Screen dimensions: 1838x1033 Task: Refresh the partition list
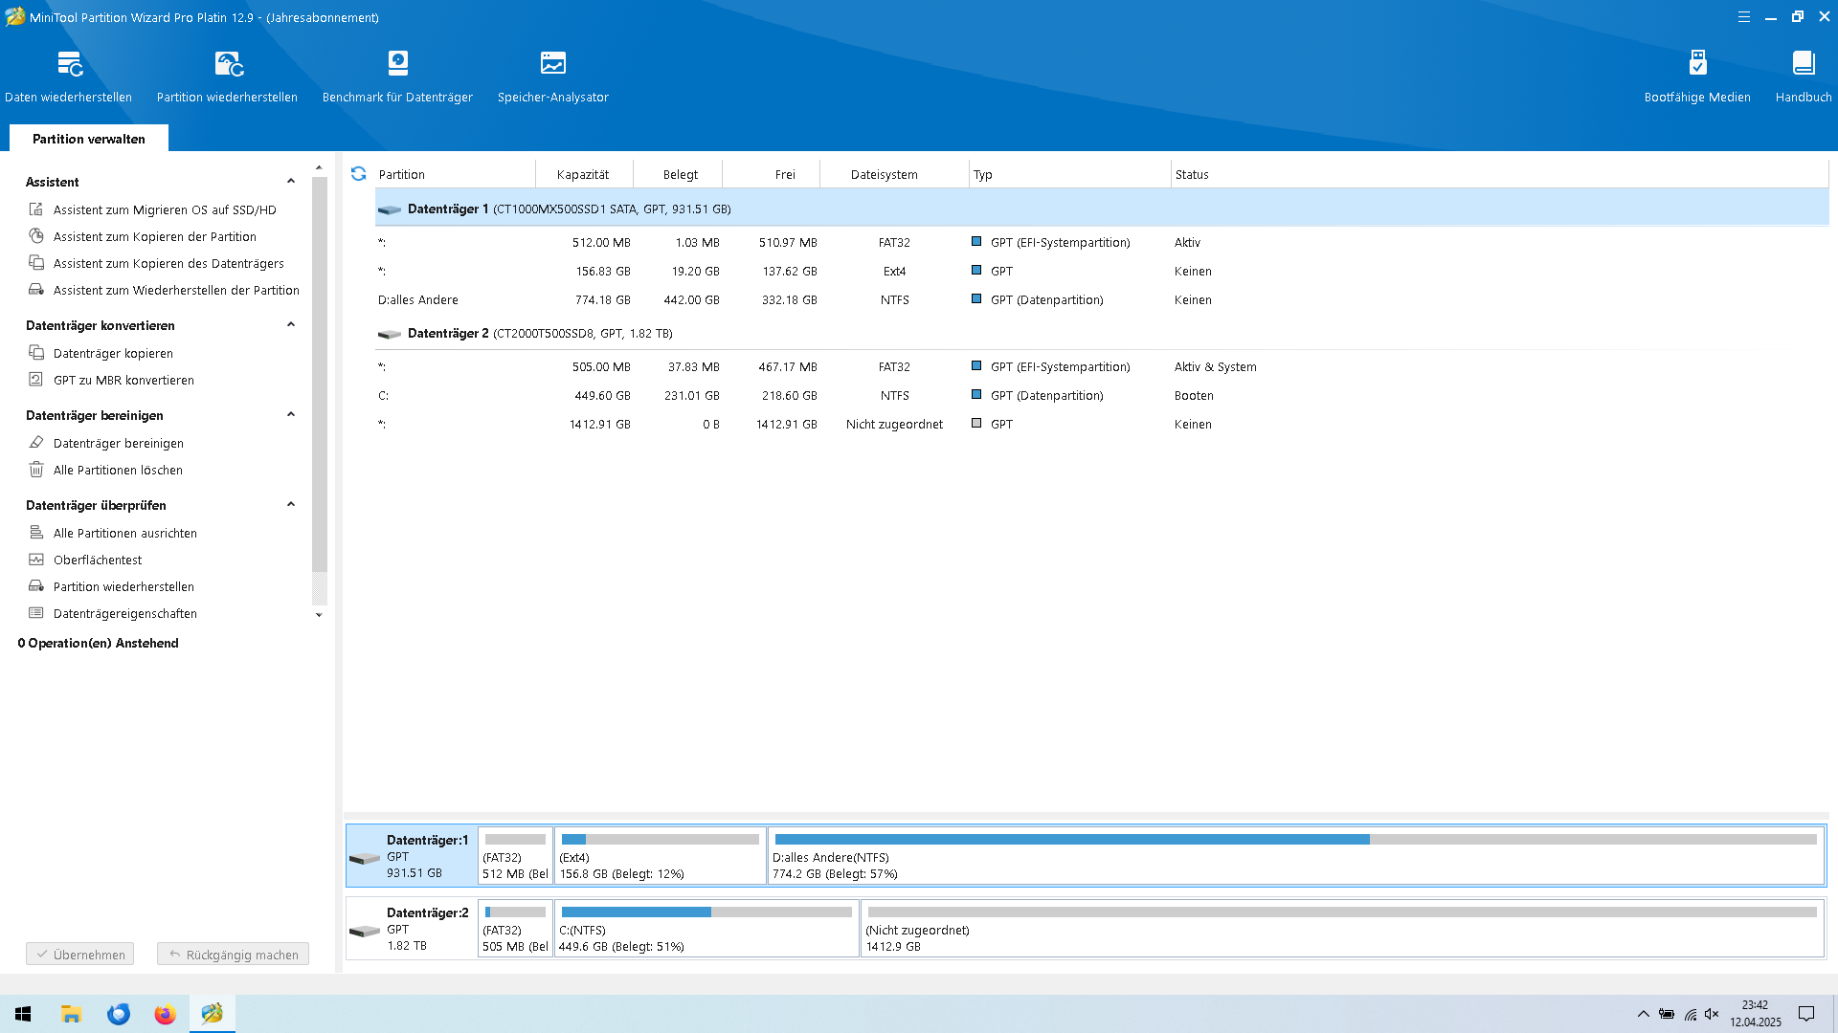pyautogui.click(x=359, y=174)
